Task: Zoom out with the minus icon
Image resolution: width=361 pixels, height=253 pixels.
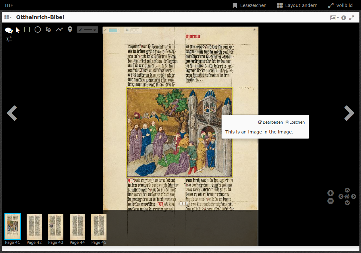Action: [331, 201]
